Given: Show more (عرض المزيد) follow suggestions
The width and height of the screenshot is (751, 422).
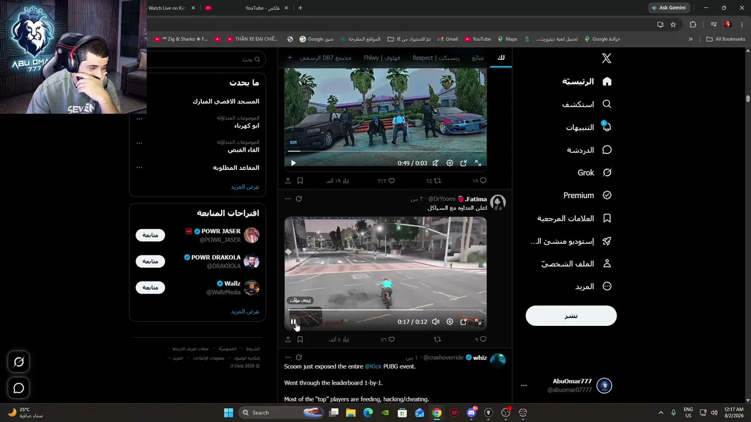Looking at the screenshot, I should [245, 311].
